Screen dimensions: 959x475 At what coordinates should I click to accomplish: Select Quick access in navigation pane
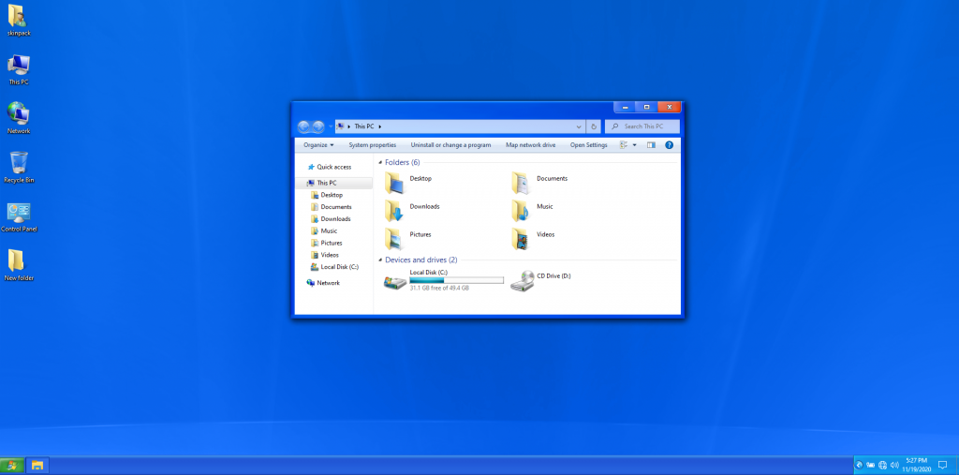[x=333, y=167]
